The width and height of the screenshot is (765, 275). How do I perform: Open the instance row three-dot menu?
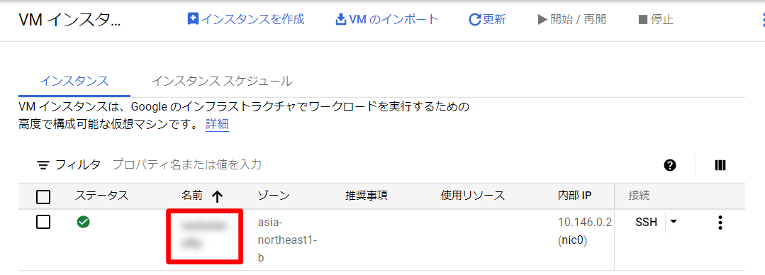click(x=720, y=223)
